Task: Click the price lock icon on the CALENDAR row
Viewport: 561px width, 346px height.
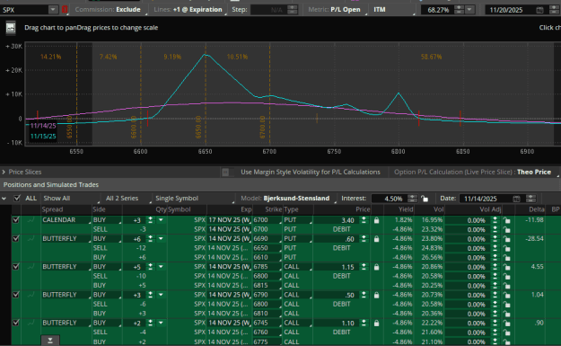Action: [376, 220]
